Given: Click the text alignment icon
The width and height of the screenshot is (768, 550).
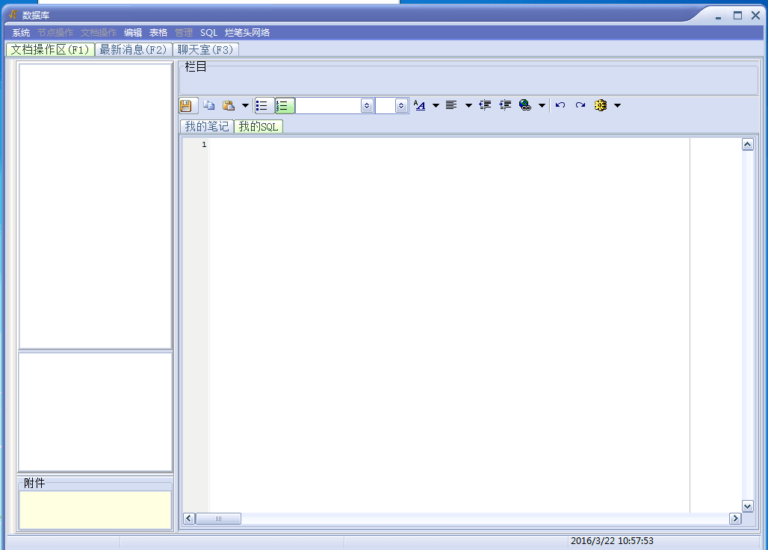Looking at the screenshot, I should click(451, 105).
